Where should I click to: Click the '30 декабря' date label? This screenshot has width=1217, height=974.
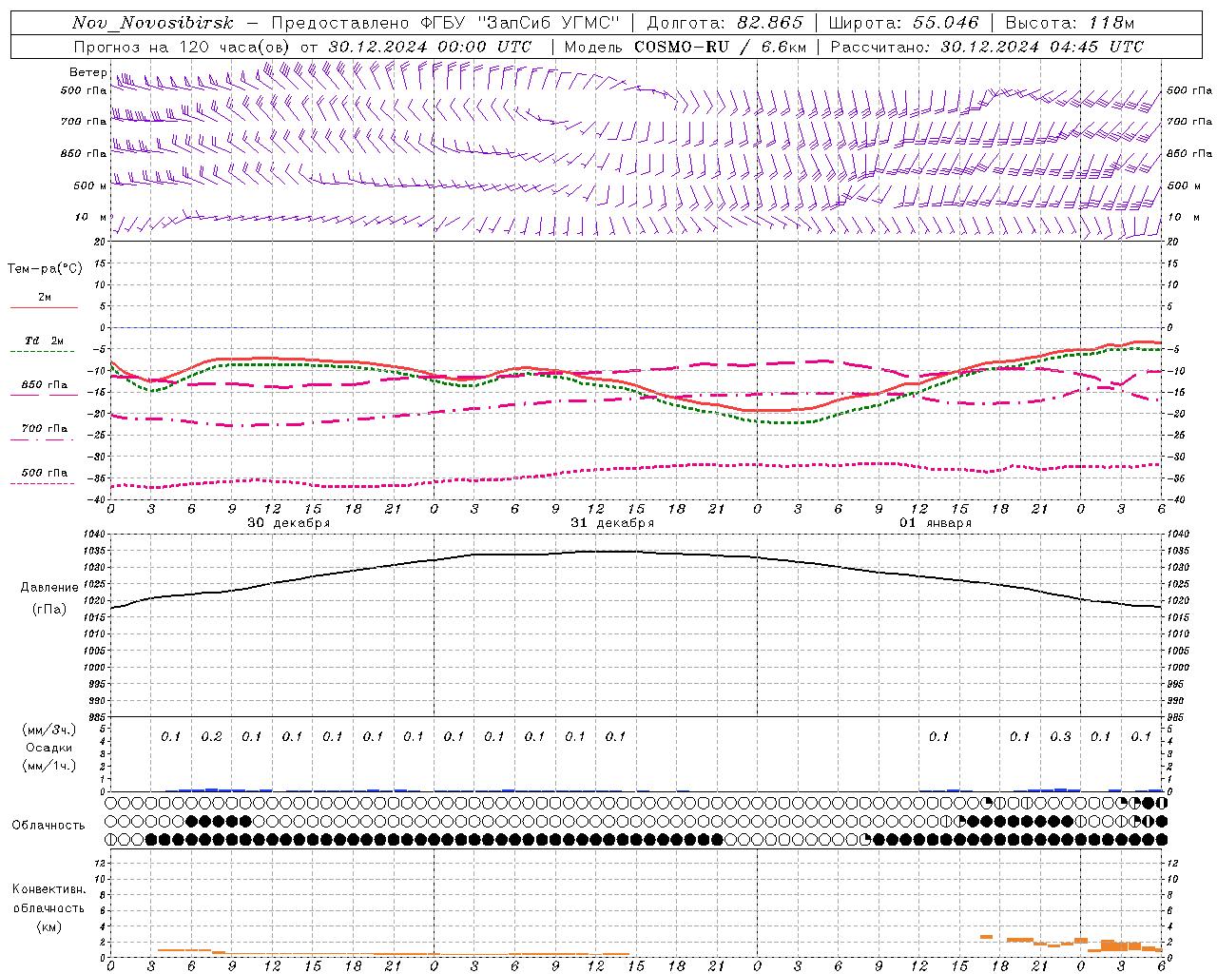(289, 522)
